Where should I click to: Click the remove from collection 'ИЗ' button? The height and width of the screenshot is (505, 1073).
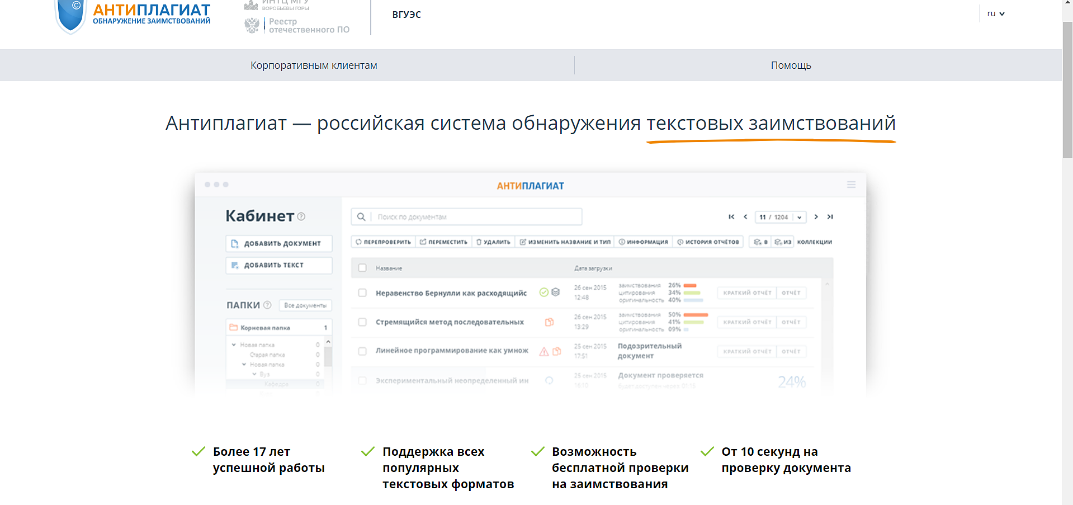tap(783, 242)
